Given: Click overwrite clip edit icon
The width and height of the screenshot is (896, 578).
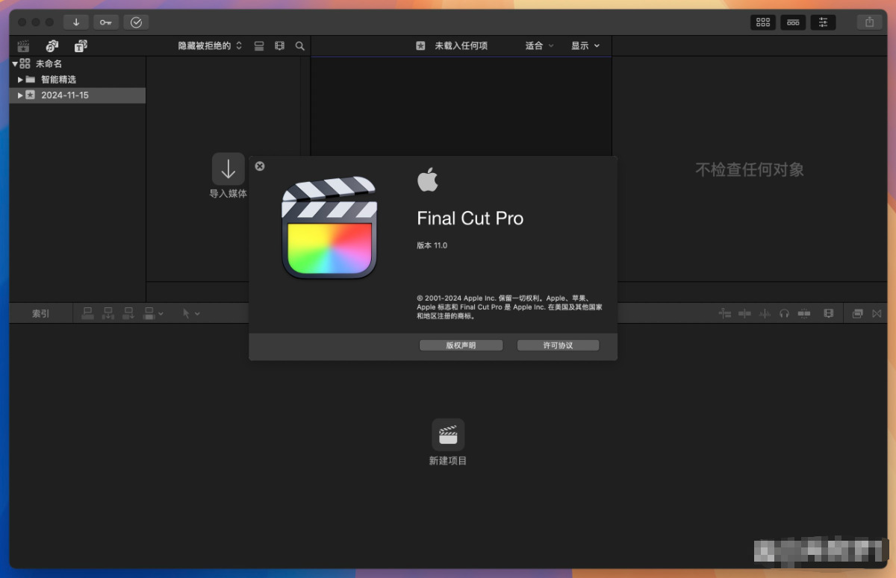Looking at the screenshot, I should click(149, 314).
